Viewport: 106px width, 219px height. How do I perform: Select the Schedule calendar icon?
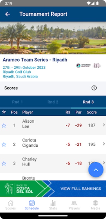point(32,203)
